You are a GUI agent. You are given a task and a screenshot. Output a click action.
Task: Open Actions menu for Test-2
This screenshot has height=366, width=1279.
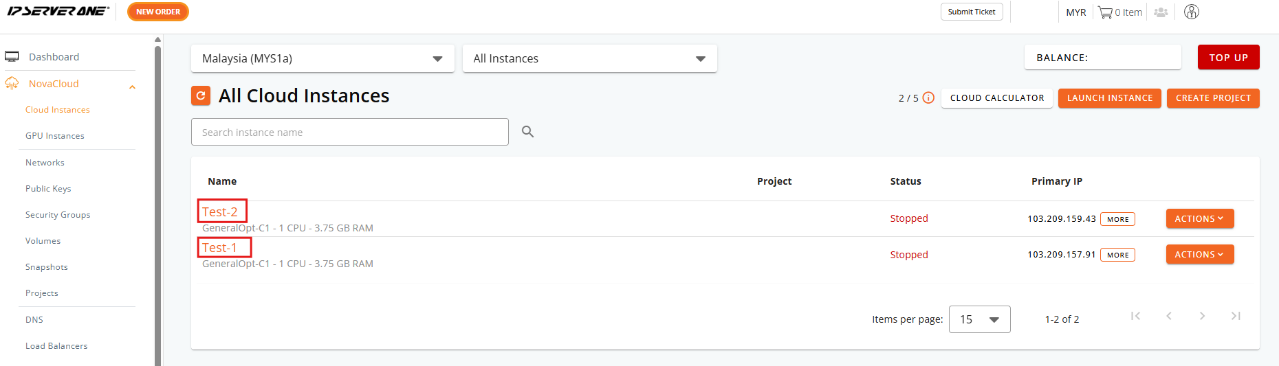tap(1200, 218)
